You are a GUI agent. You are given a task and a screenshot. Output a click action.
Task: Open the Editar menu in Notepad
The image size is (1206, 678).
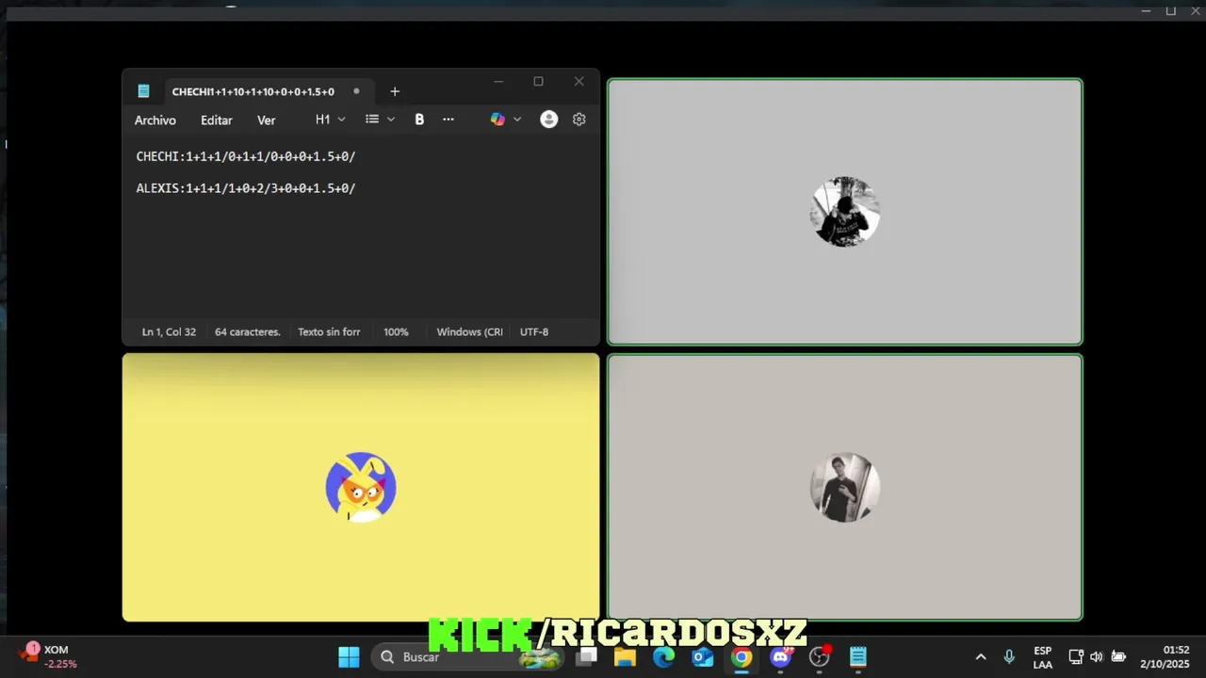216,120
